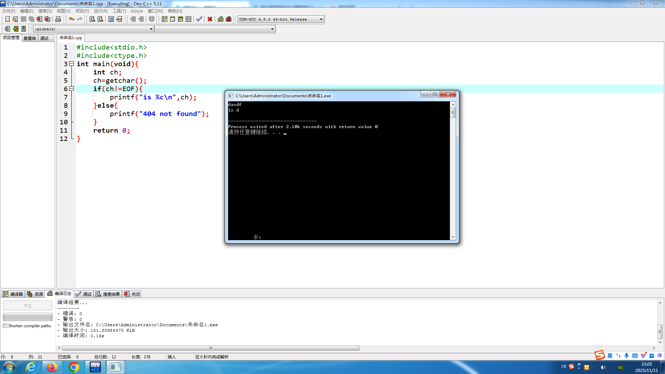Collapse the if block fold at line 6
The height and width of the screenshot is (374, 665).
point(72,89)
